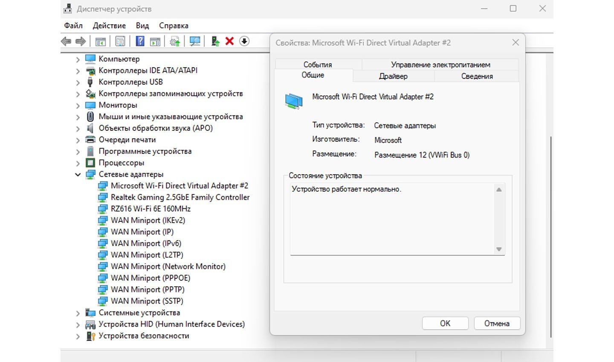614x362 pixels.
Task: Switch to the Драйвер tab
Action: [x=393, y=76]
